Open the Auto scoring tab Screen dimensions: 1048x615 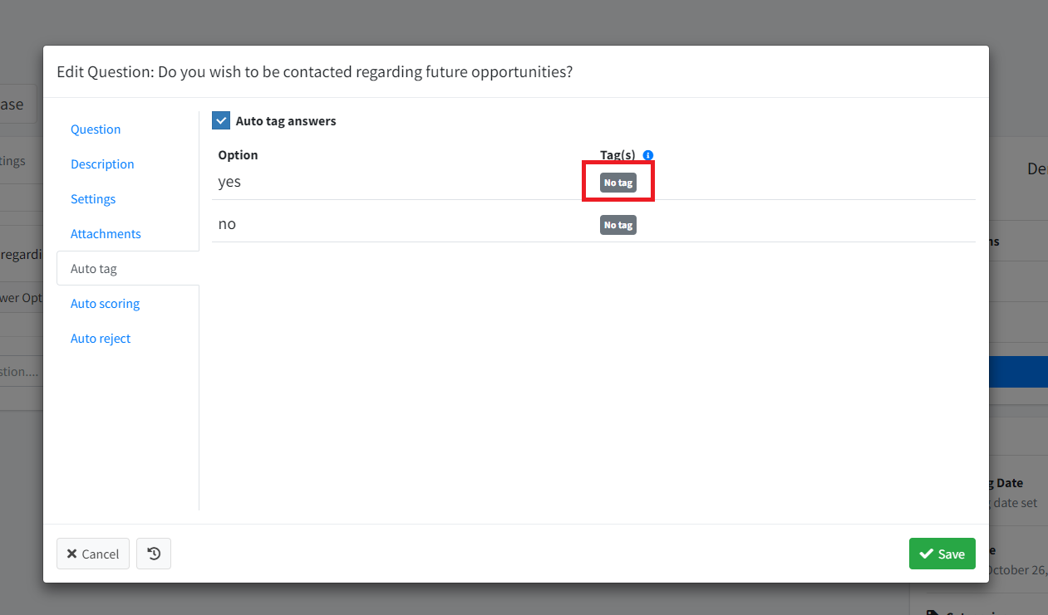(105, 304)
